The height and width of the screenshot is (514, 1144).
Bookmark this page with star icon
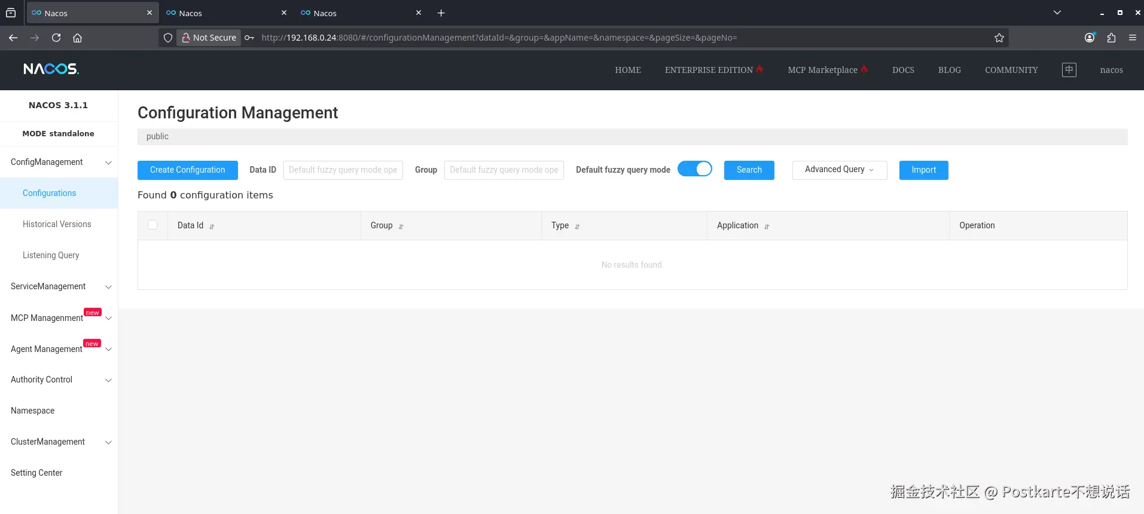(x=999, y=38)
